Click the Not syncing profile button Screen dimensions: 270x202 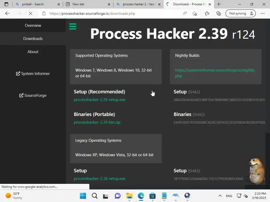[x=240, y=13]
